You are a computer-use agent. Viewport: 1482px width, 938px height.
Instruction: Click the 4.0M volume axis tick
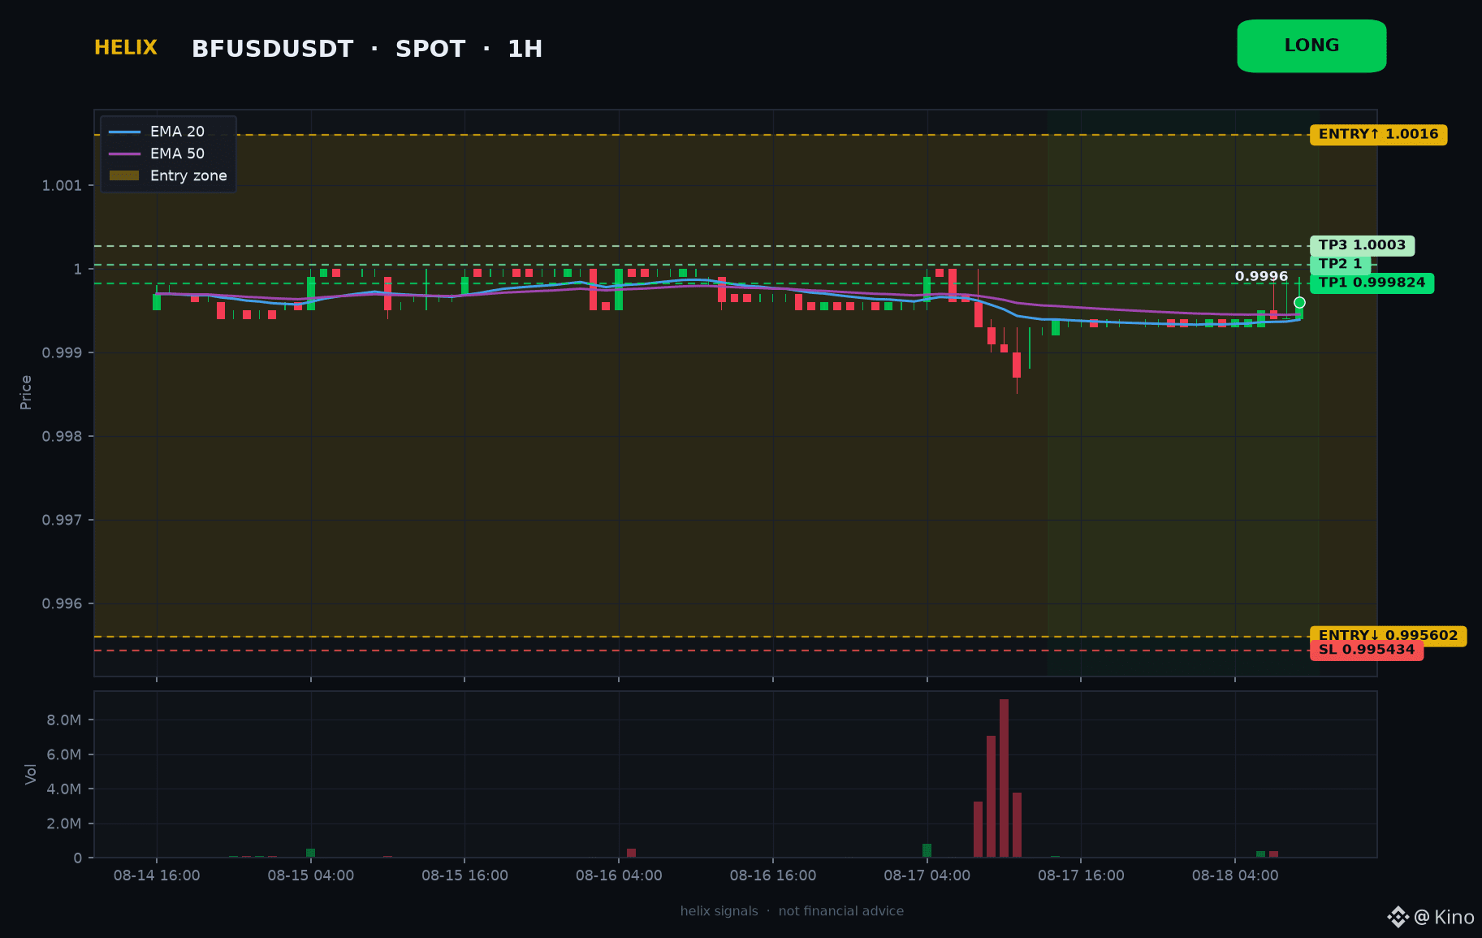[x=64, y=789]
